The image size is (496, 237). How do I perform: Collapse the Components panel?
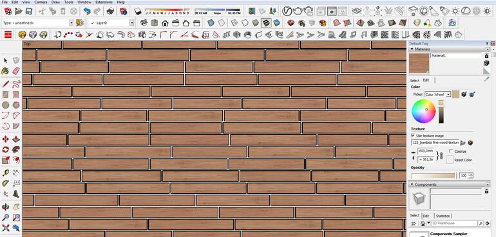(x=412, y=184)
